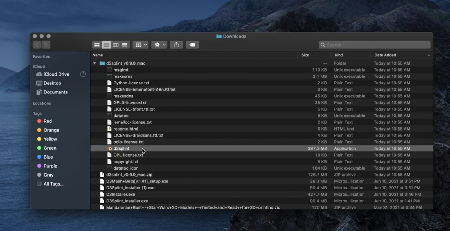
Task: Select the Gray tag
Action: (x=48, y=175)
